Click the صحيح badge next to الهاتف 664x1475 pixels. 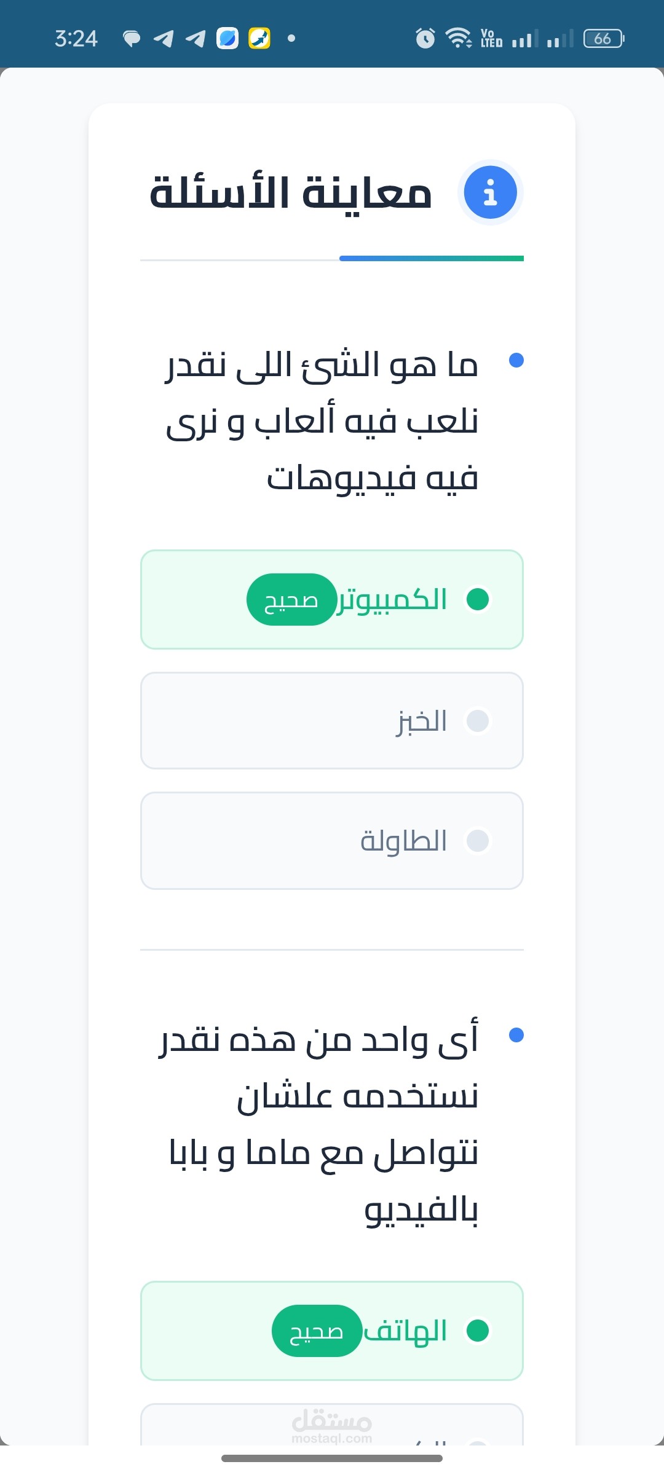pos(317,1331)
